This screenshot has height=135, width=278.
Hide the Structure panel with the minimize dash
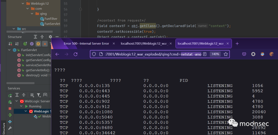[x=57, y=37]
